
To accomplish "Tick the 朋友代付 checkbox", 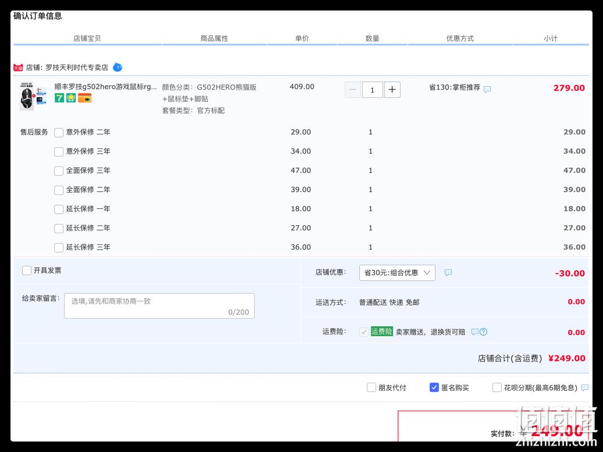I will [x=372, y=387].
